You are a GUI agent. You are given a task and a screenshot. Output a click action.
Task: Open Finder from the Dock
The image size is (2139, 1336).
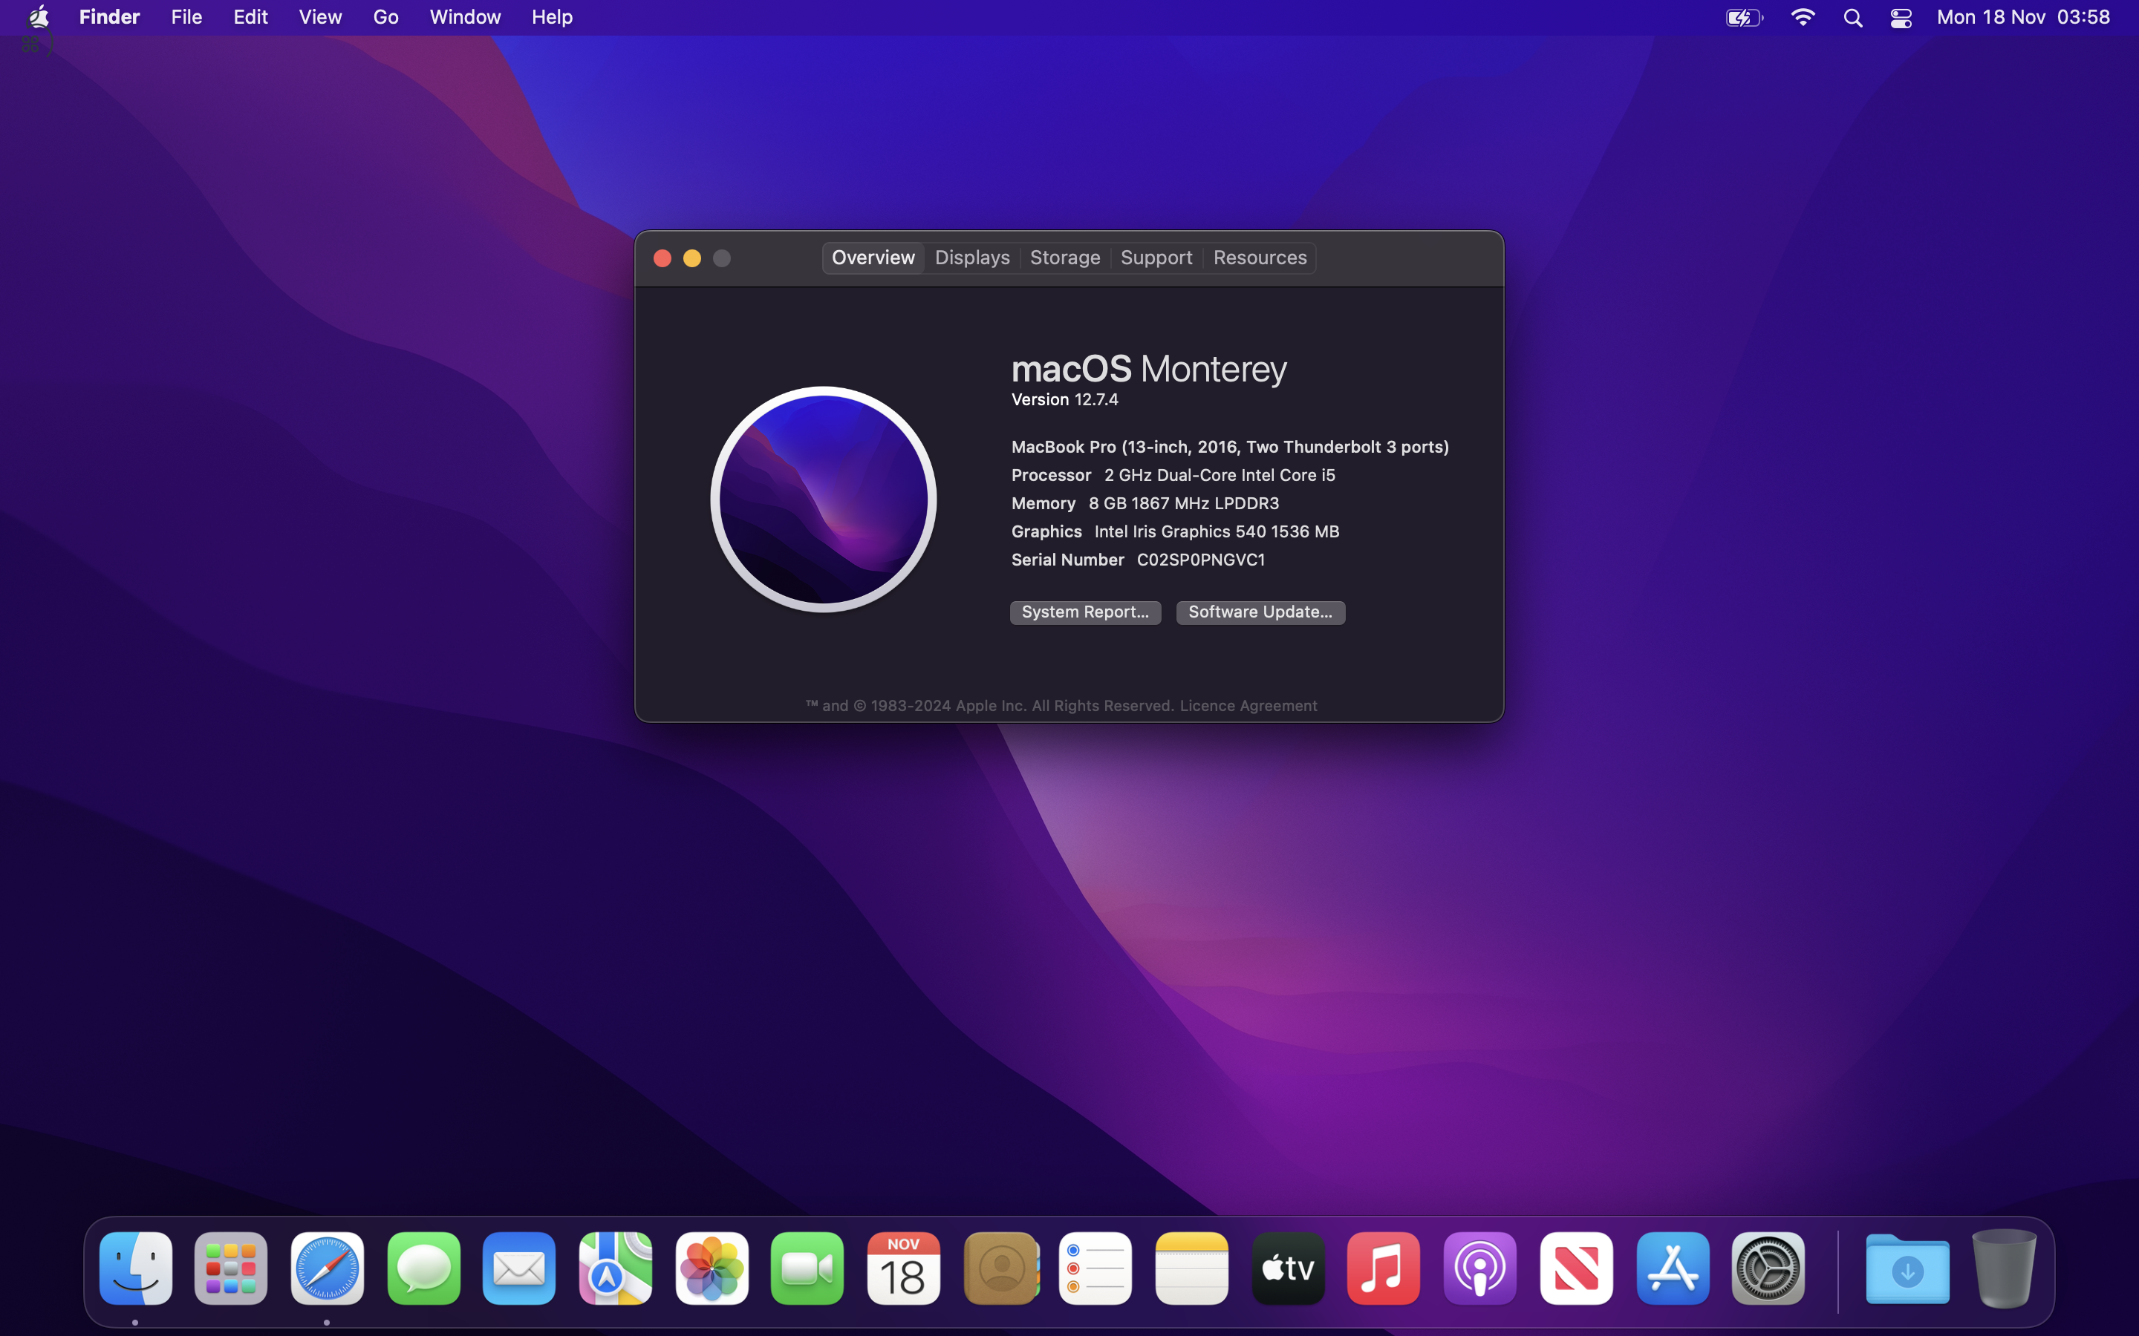pos(135,1268)
